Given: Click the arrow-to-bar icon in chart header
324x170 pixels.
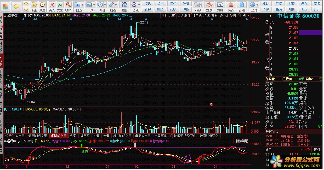Looking at the screenshot, I should 244,15.
